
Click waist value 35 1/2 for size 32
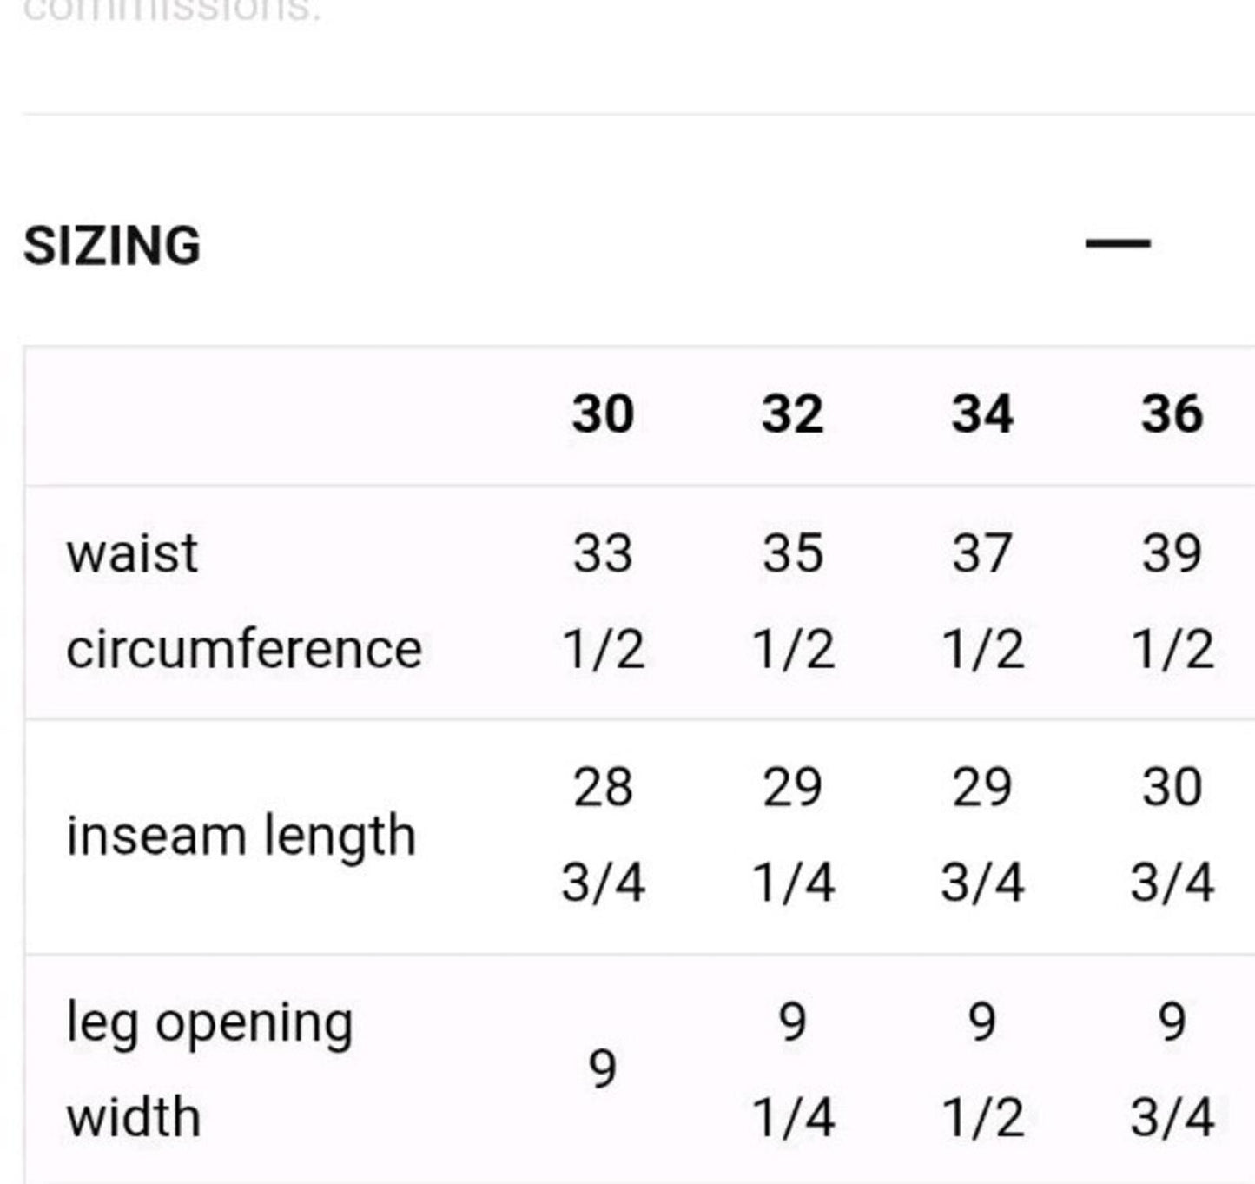(x=792, y=601)
